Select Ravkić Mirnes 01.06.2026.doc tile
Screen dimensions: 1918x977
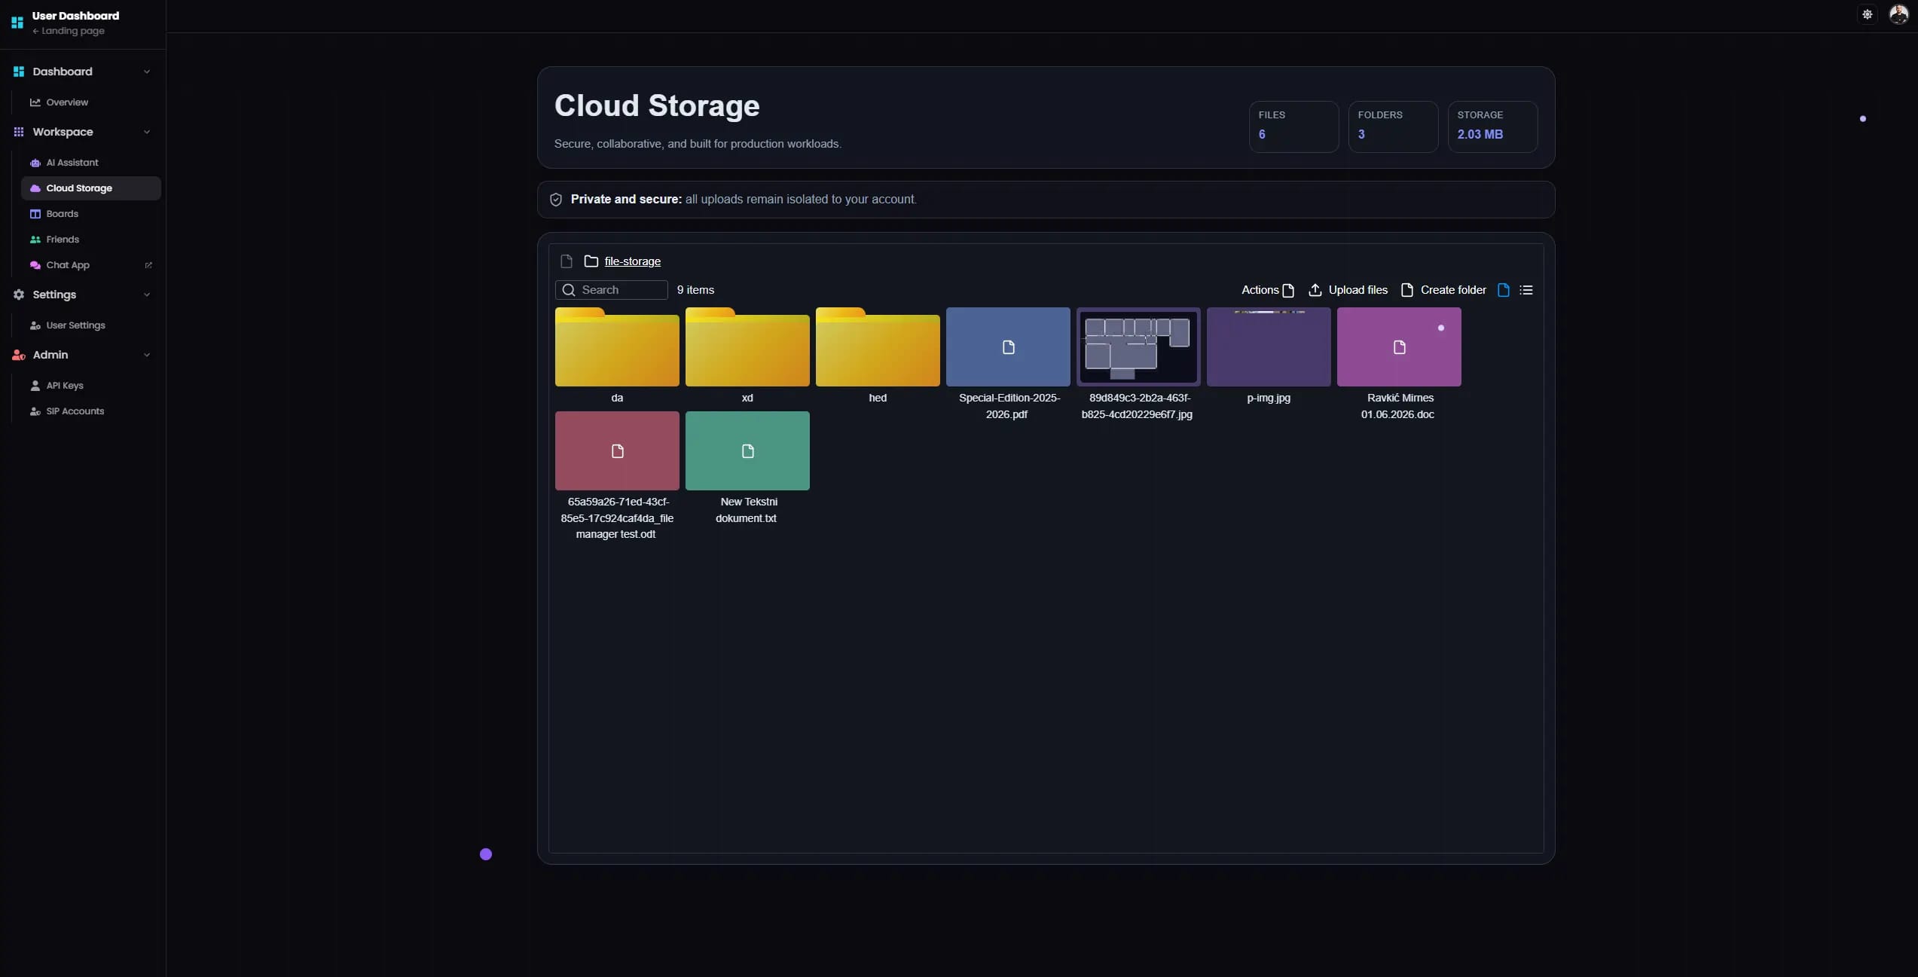click(1399, 347)
